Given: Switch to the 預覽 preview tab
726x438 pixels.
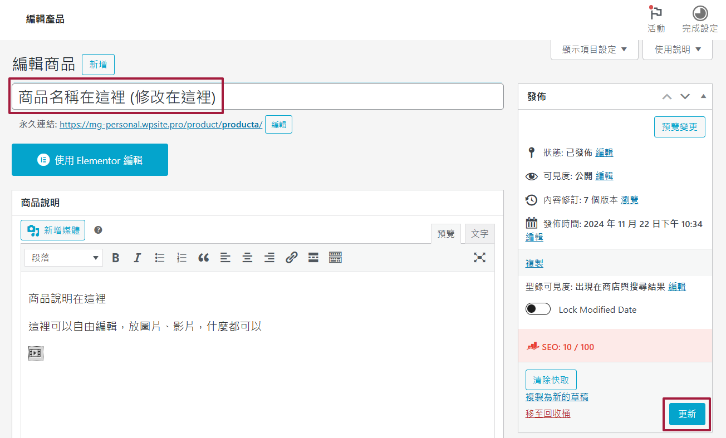Looking at the screenshot, I should pyautogui.click(x=445, y=233).
